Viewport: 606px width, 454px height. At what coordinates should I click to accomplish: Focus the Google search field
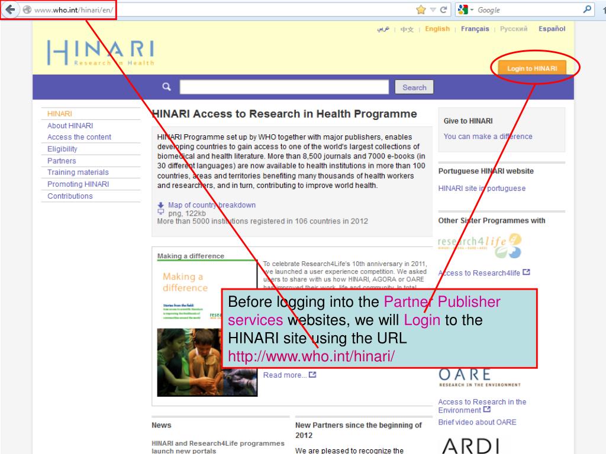pos(528,10)
